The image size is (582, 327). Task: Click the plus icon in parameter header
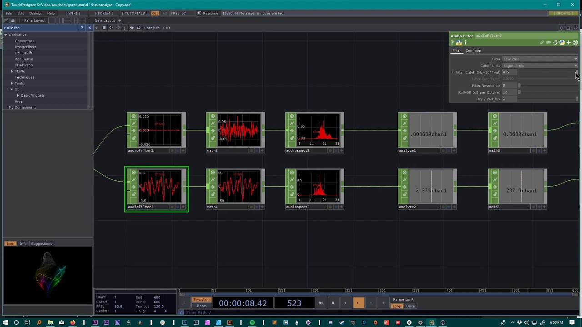[x=568, y=43]
